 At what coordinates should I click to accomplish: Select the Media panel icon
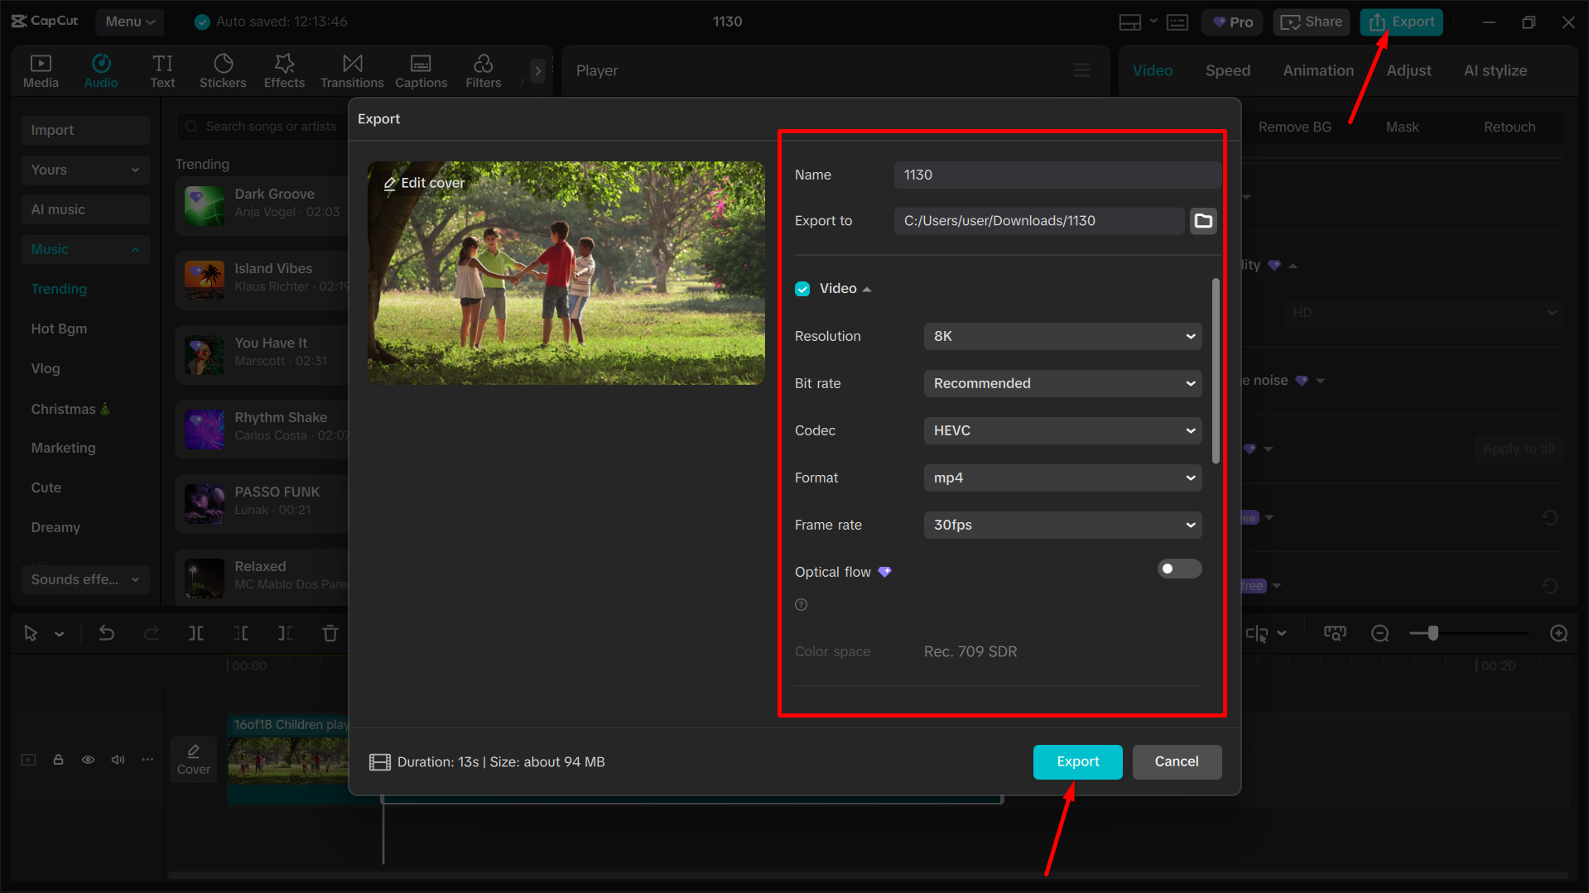[41, 70]
